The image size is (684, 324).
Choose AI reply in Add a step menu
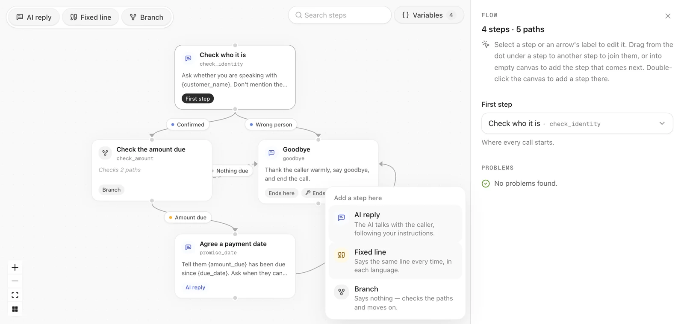point(395,224)
